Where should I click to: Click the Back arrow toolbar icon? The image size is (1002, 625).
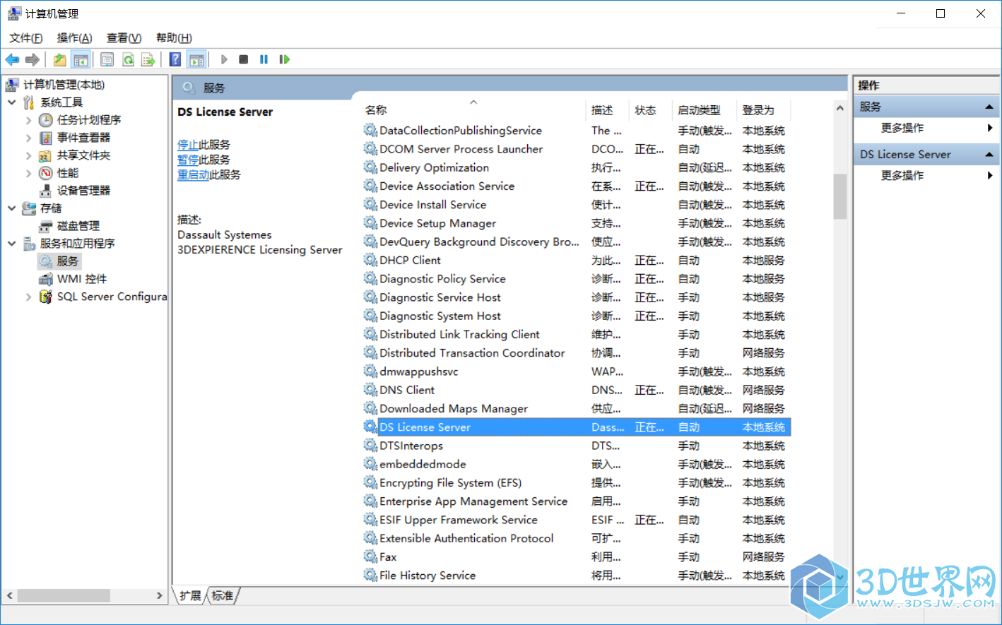pyautogui.click(x=12, y=60)
